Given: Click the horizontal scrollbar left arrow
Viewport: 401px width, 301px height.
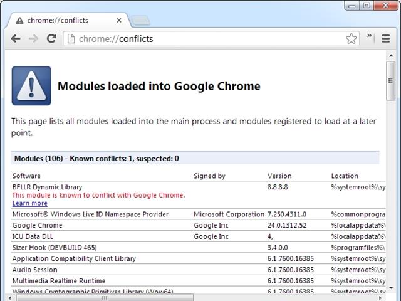Looking at the screenshot, I should pyautogui.click(x=8, y=297).
